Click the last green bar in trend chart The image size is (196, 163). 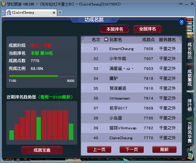point(71,132)
